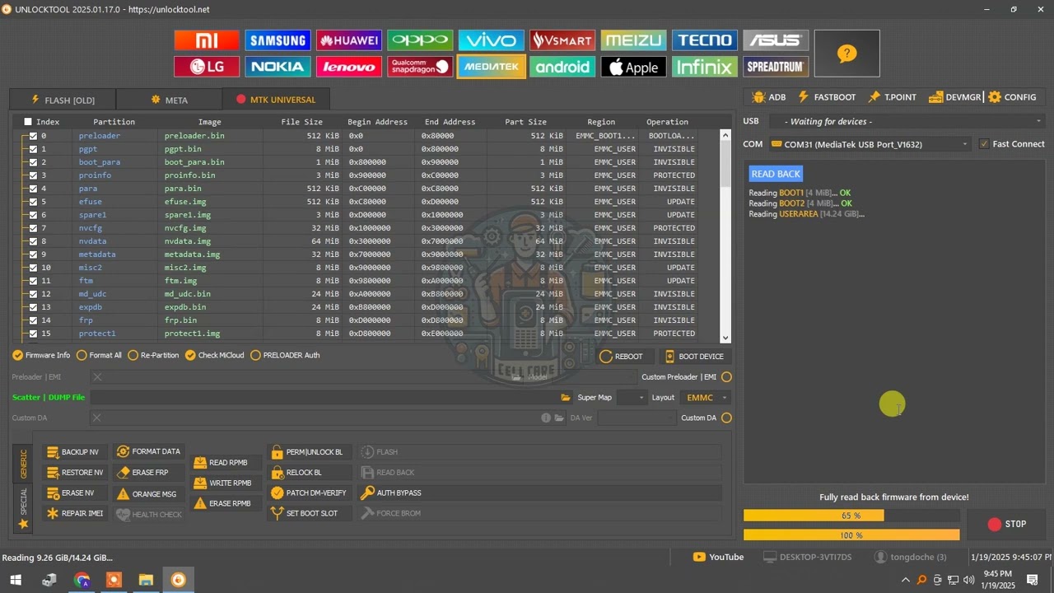Clear the Custom DA field with X icon

click(97, 418)
